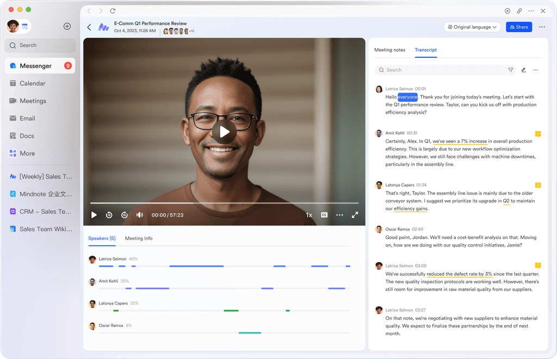Open more options next to Share
The height and width of the screenshot is (359, 557).
click(x=542, y=27)
